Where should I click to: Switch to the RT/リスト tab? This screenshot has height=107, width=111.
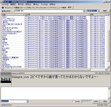pos(53,8)
